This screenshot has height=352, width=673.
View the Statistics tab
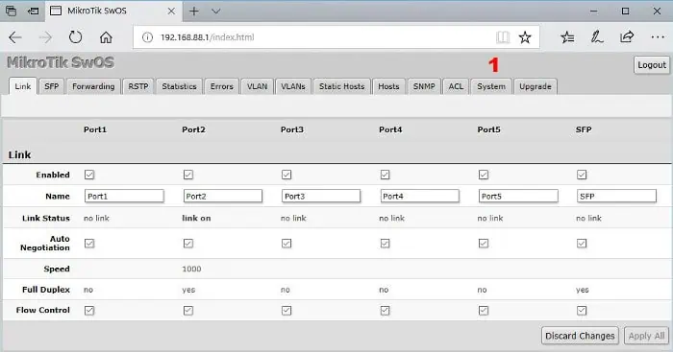pos(179,86)
